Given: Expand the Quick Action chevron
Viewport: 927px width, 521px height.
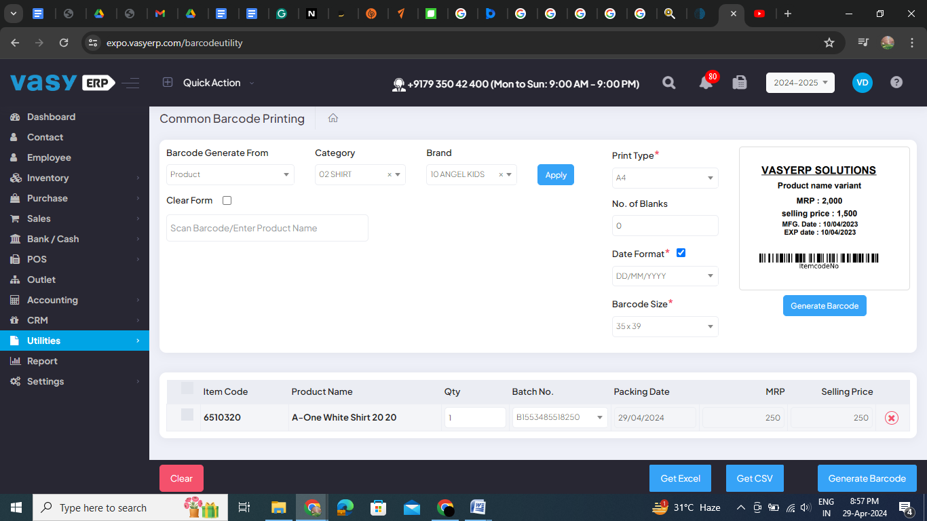Looking at the screenshot, I should coord(252,83).
